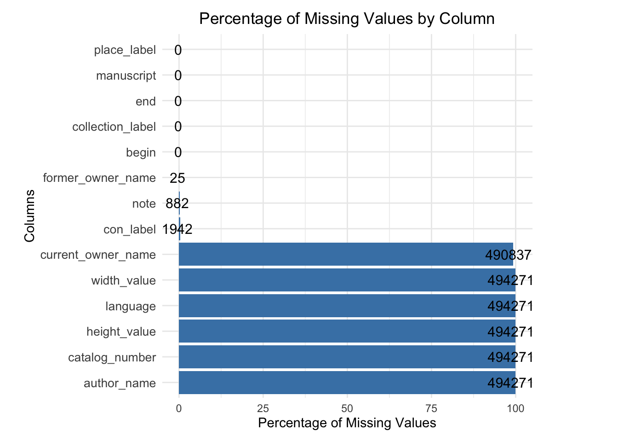Click the con_label value 1942
The image size is (618, 442).
coord(177,229)
